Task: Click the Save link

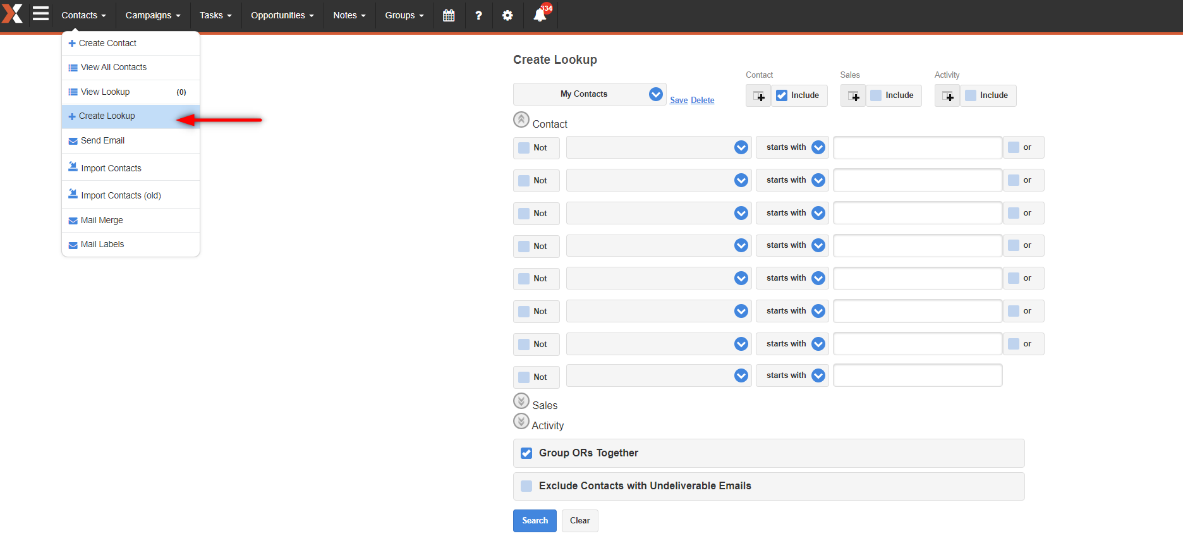Action: point(679,101)
